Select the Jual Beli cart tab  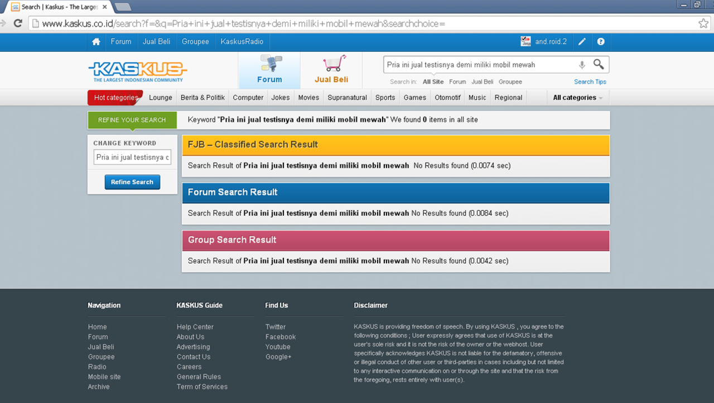click(331, 70)
